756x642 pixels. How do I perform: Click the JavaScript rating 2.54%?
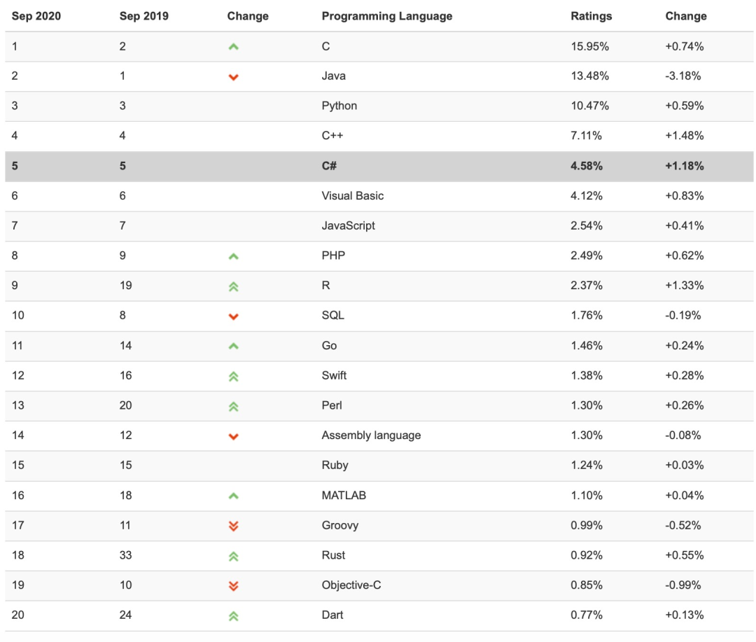point(587,225)
